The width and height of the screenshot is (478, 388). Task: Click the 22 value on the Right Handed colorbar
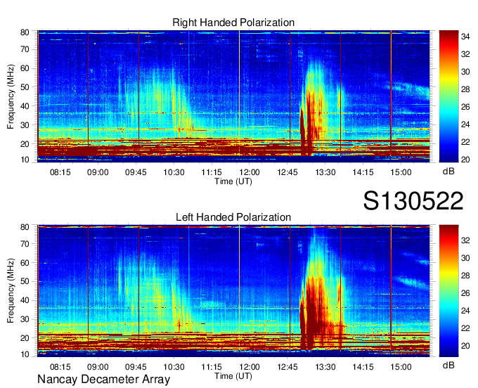[465, 142]
